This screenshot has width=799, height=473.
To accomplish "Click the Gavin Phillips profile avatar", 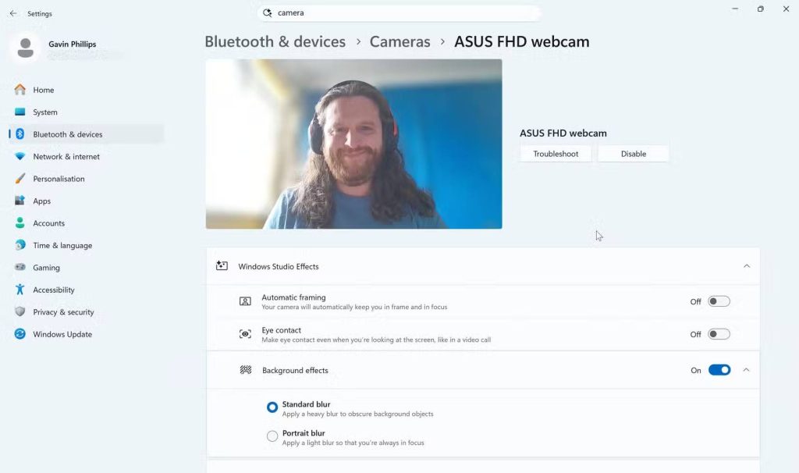I will (26, 48).
